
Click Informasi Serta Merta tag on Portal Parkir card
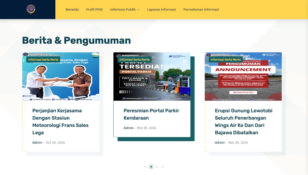[134, 59]
